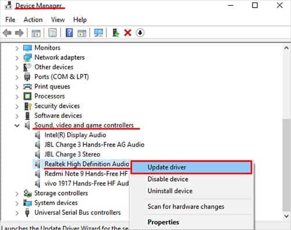Click the Scan for hardware changes monitor icon
This screenshot has height=230, width=291.
pyautogui.click(x=98, y=33)
